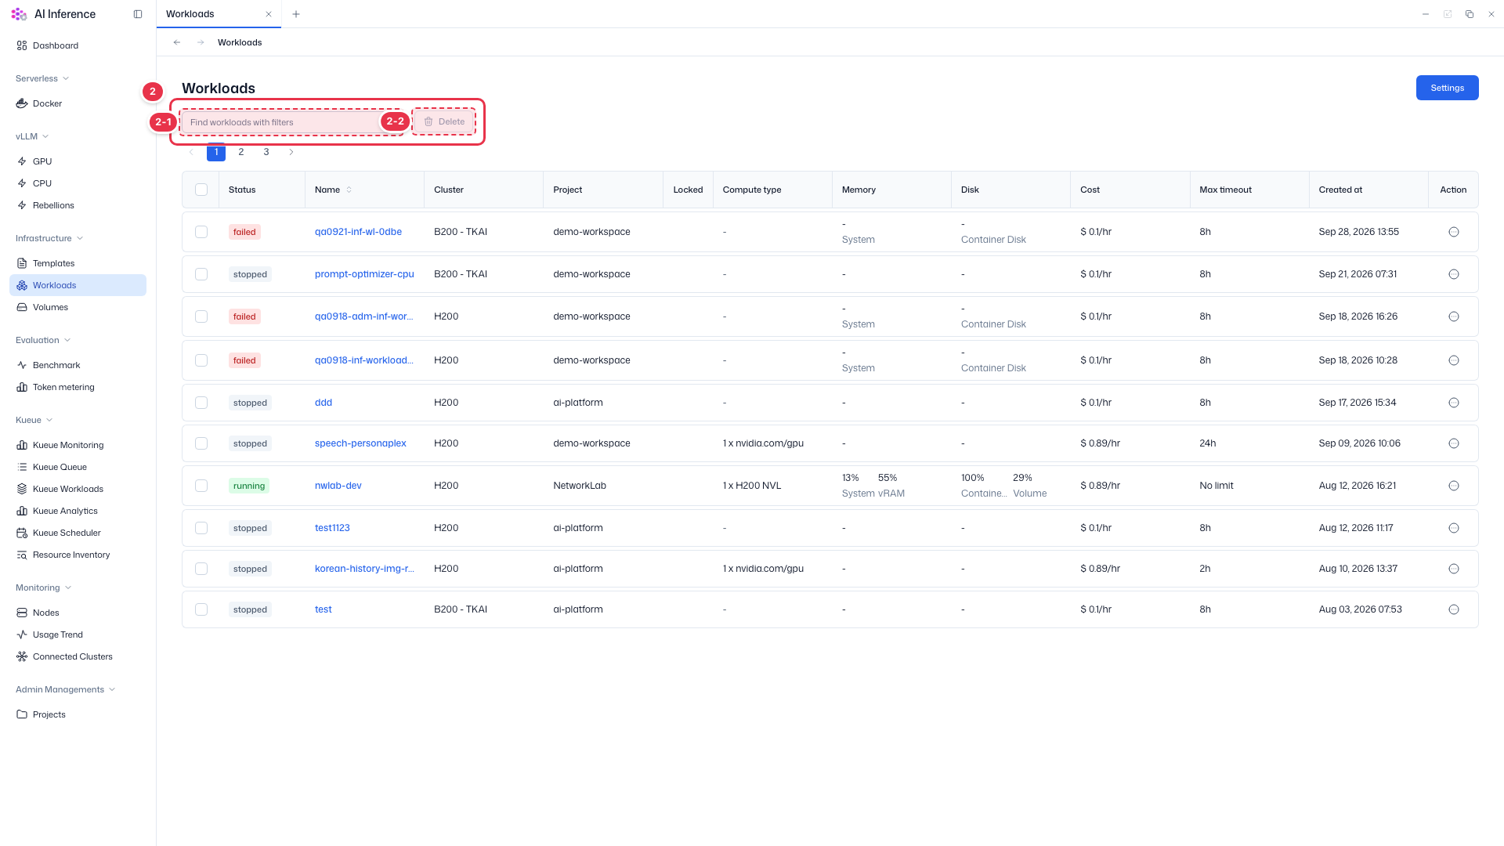Go to page 3 of workloads

pos(266,152)
